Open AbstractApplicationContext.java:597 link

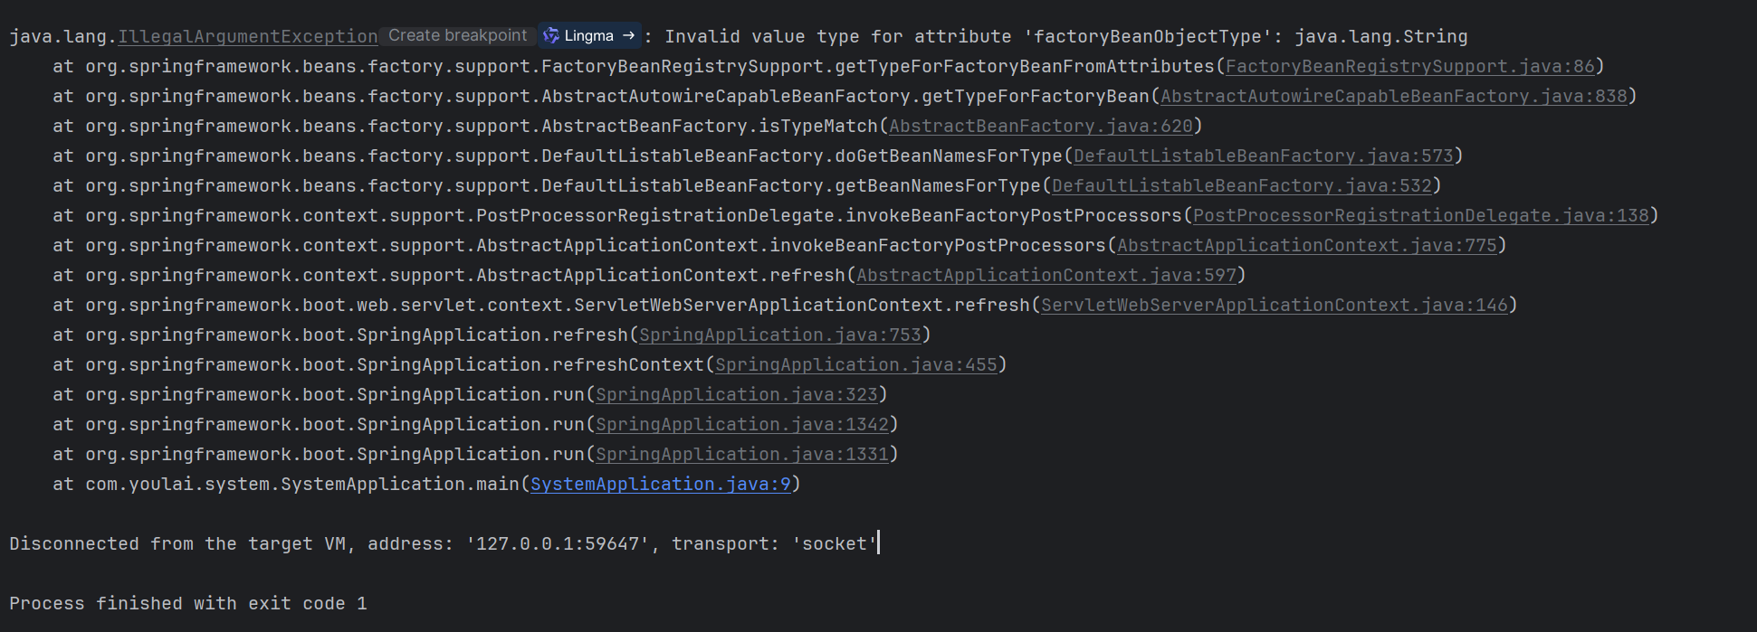(x=1046, y=276)
